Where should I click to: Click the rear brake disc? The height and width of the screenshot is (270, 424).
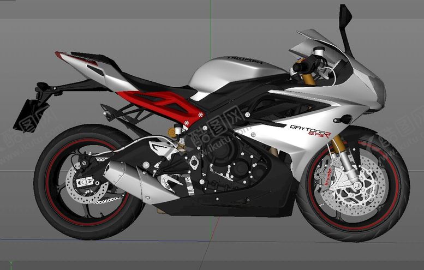tap(90, 184)
